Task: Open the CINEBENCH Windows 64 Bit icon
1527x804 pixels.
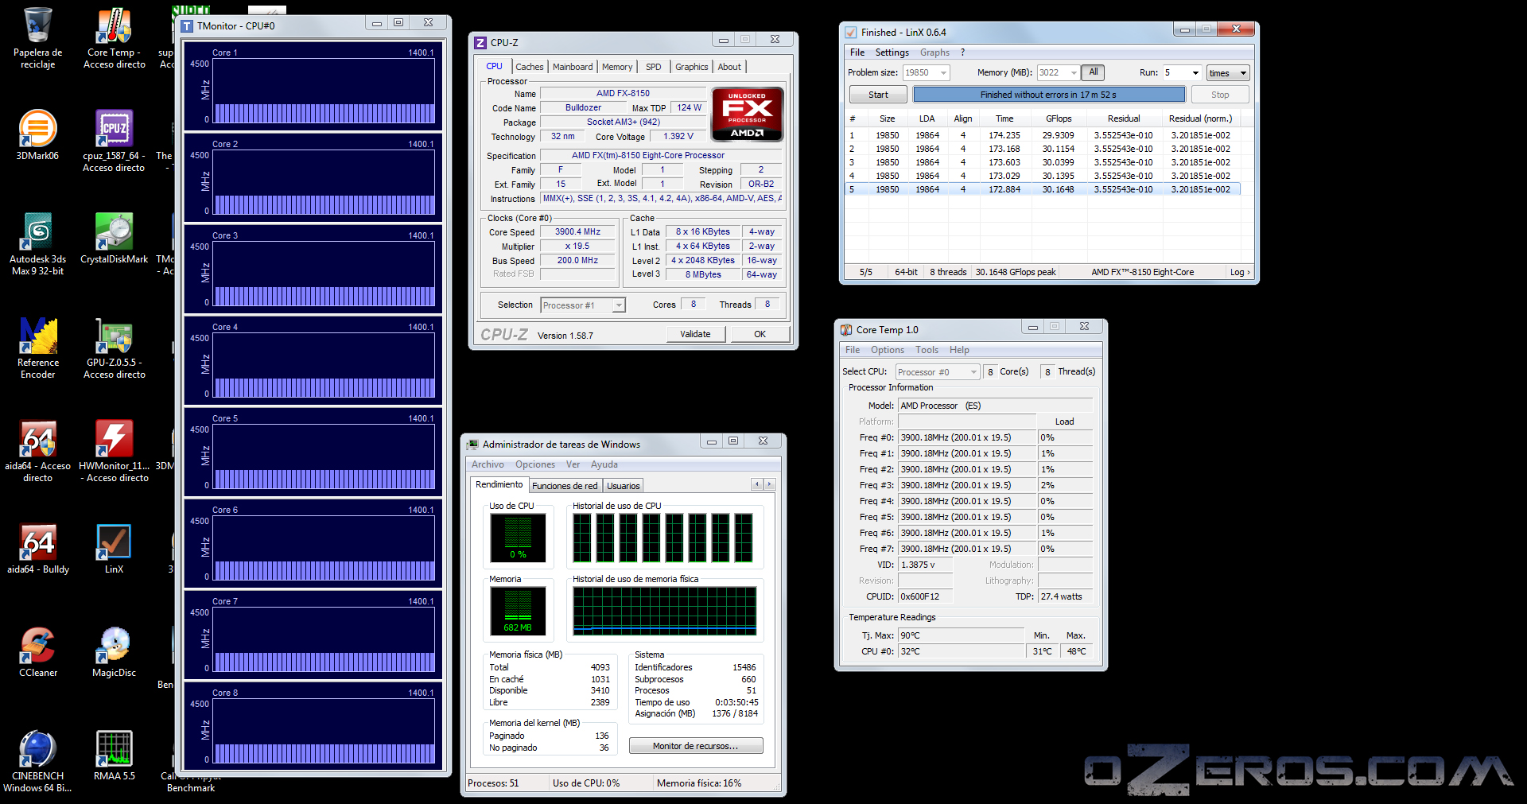Action: [x=37, y=761]
